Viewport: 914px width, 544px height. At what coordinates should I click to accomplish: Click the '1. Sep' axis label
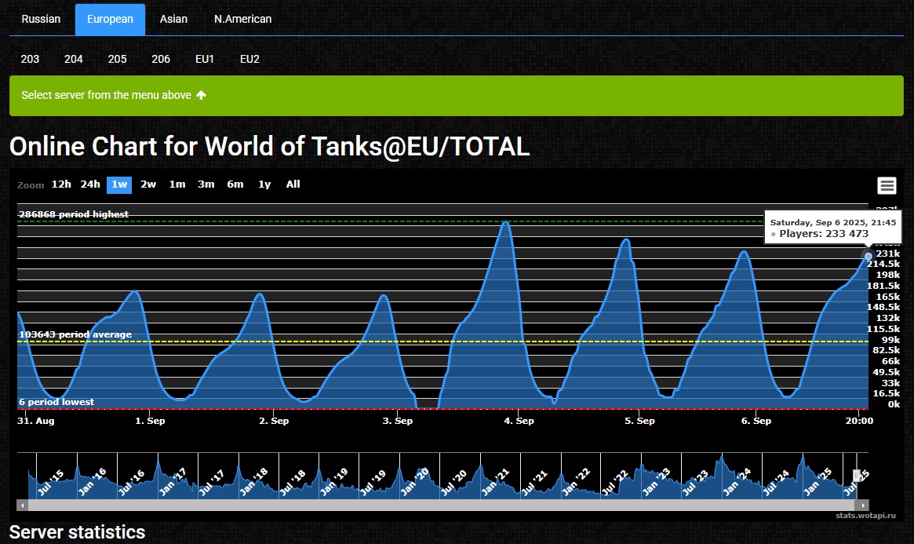[150, 421]
